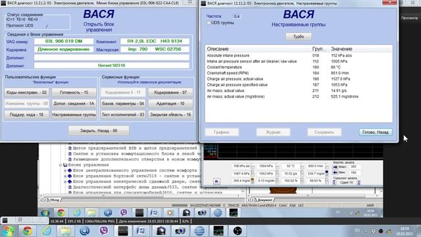Click the Турбо button
The image size is (421, 237).
pos(298,37)
